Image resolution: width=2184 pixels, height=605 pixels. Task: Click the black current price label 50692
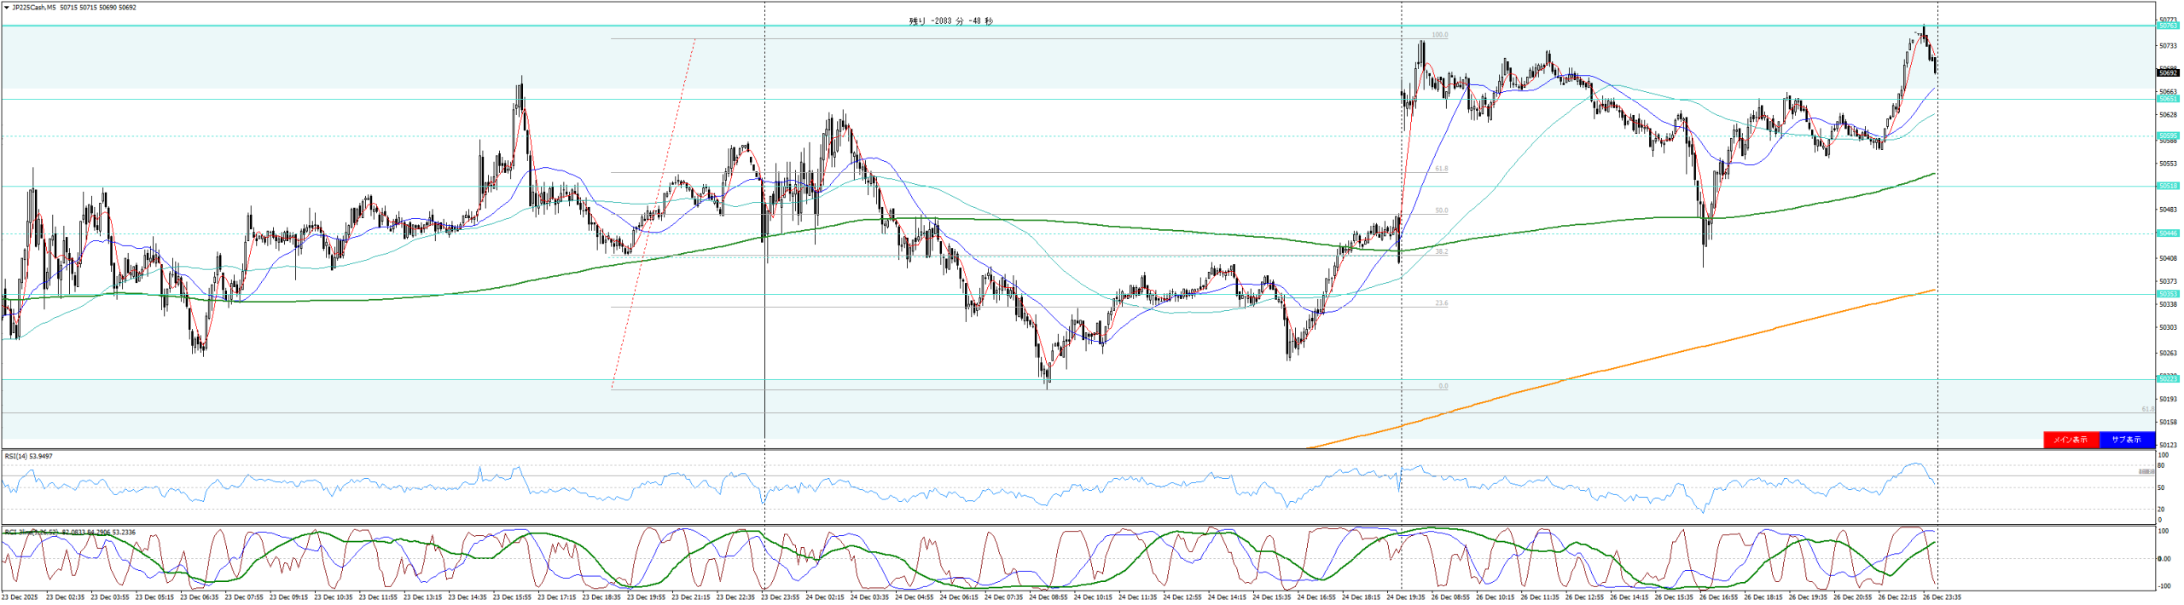click(x=2168, y=73)
